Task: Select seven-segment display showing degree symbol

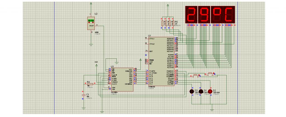Action: pos(217,14)
